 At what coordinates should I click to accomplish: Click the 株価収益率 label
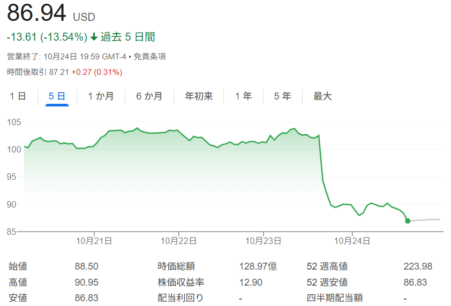181,282
